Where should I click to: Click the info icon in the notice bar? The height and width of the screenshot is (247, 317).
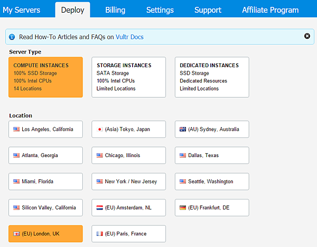coord(12,37)
